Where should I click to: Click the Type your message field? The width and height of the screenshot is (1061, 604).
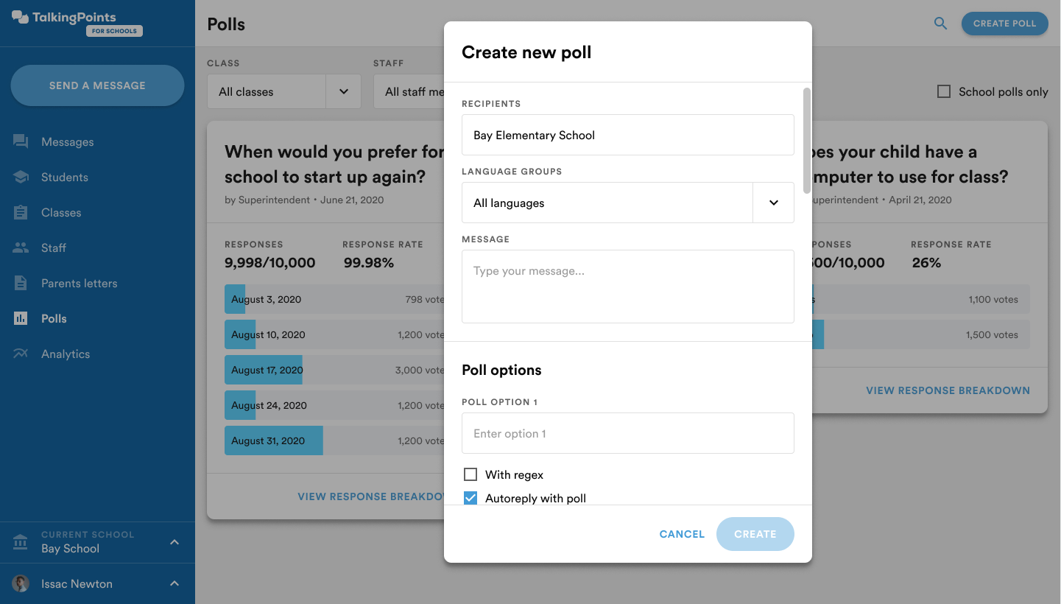[x=627, y=287]
